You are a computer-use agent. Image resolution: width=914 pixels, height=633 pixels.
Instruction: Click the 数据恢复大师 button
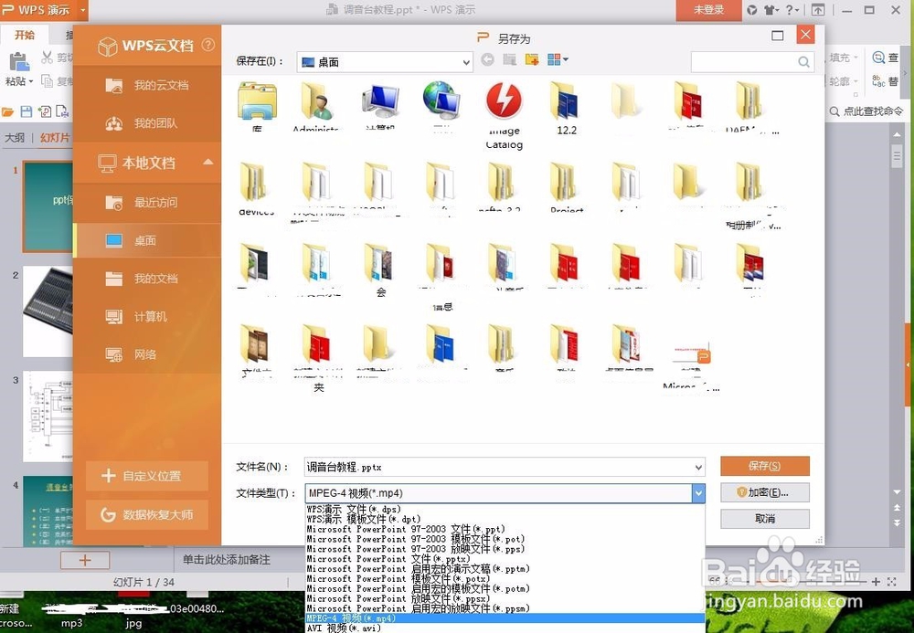pyautogui.click(x=147, y=515)
